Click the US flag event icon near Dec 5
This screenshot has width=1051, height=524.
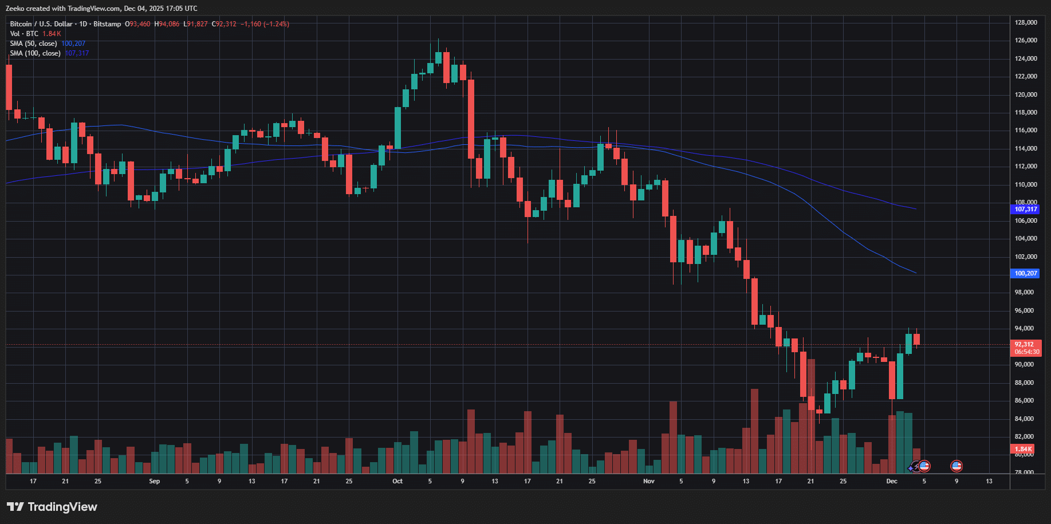tap(924, 466)
